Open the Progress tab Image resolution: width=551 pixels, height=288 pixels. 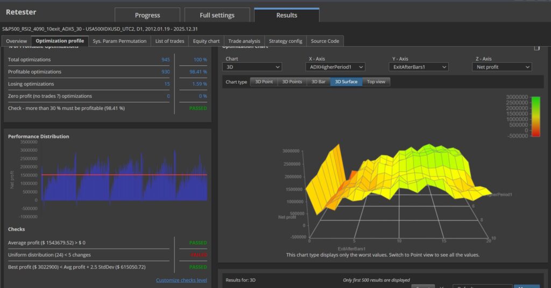[147, 15]
